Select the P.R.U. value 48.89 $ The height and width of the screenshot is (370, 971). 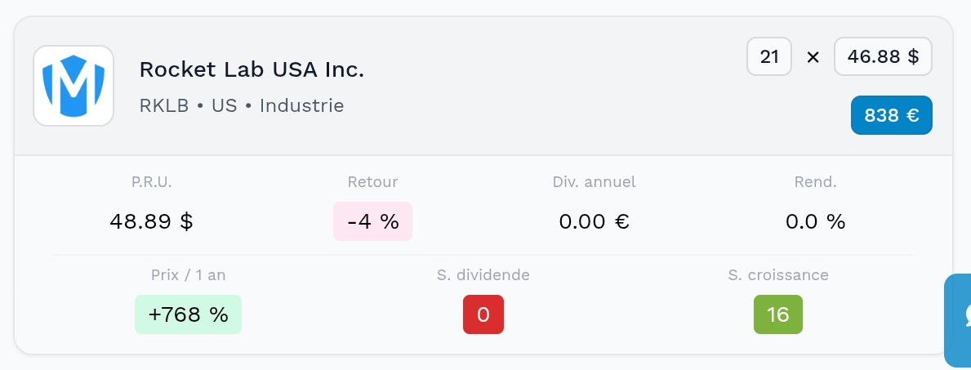(152, 221)
